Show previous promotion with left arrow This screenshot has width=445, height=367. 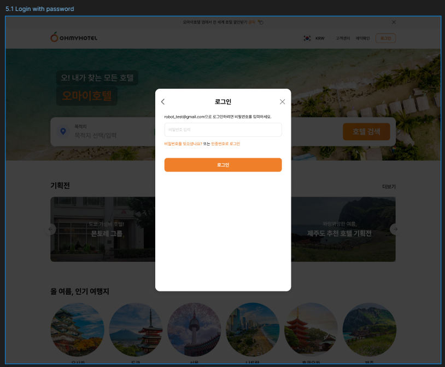[x=50, y=229]
